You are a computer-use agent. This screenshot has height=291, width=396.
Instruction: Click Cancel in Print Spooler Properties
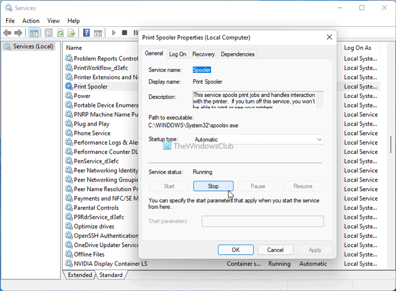point(276,250)
